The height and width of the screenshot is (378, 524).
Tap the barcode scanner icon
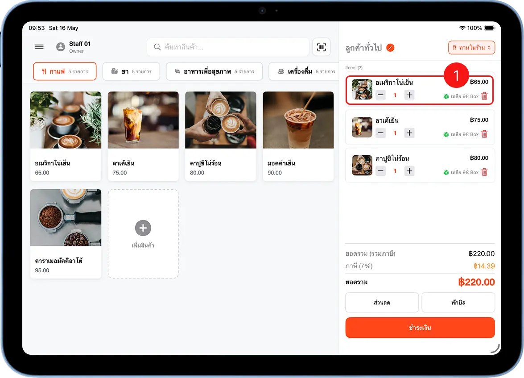[321, 47]
